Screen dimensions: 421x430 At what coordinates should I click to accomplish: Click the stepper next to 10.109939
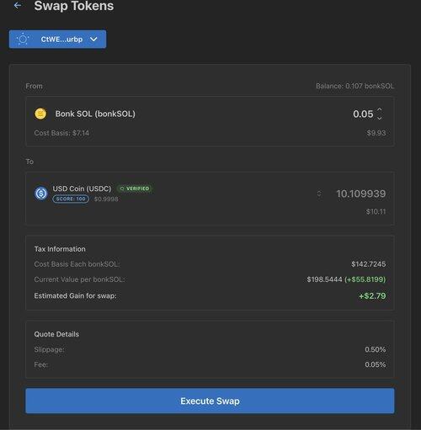(x=319, y=194)
